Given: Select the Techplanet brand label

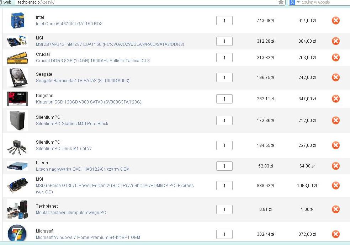Looking at the screenshot, I should point(47,206).
